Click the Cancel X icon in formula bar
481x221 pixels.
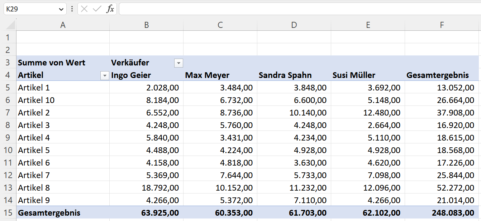pos(84,9)
